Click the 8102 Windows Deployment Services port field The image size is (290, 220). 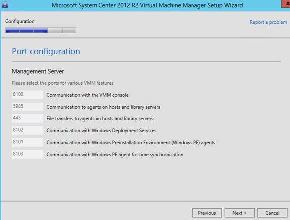coord(28,130)
